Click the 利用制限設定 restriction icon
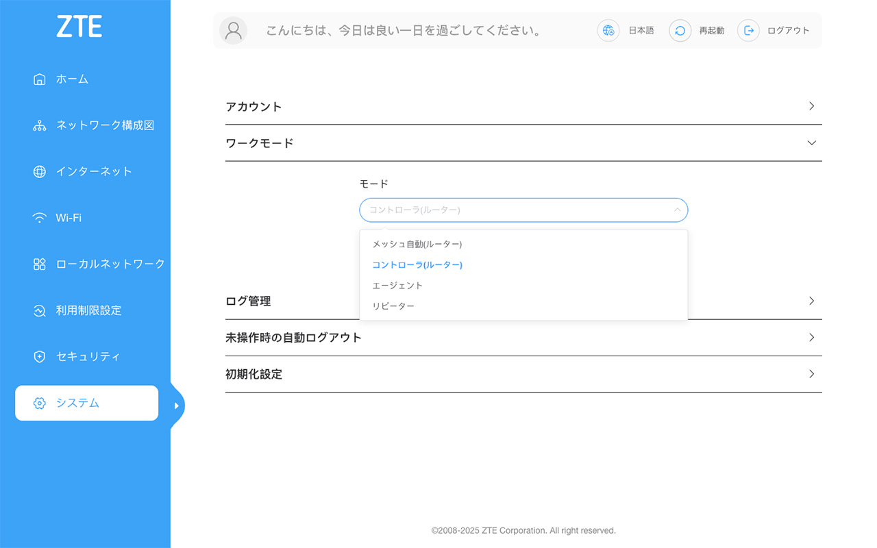This screenshot has height=548, width=877. [39, 310]
